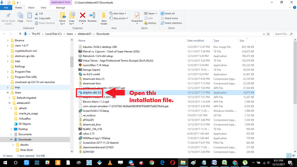Click the Edit ribbon command
The height and width of the screenshot is (167, 297).
[148, 18]
